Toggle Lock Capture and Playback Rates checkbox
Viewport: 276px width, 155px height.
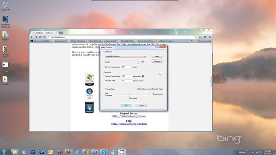[138, 89]
